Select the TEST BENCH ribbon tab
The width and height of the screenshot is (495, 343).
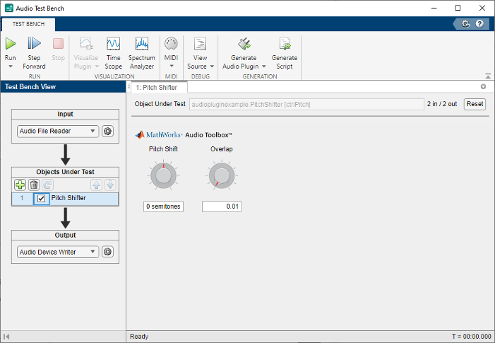(29, 23)
